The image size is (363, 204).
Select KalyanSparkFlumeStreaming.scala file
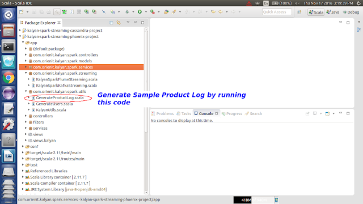(x=67, y=79)
